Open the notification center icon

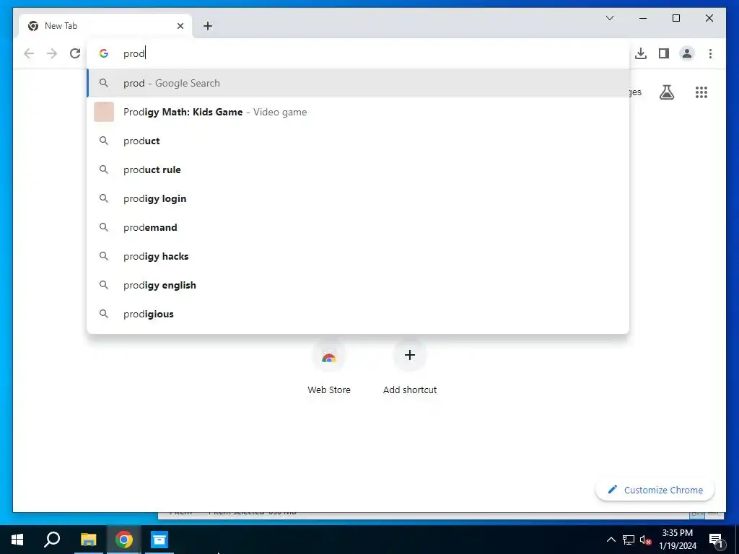(x=717, y=540)
